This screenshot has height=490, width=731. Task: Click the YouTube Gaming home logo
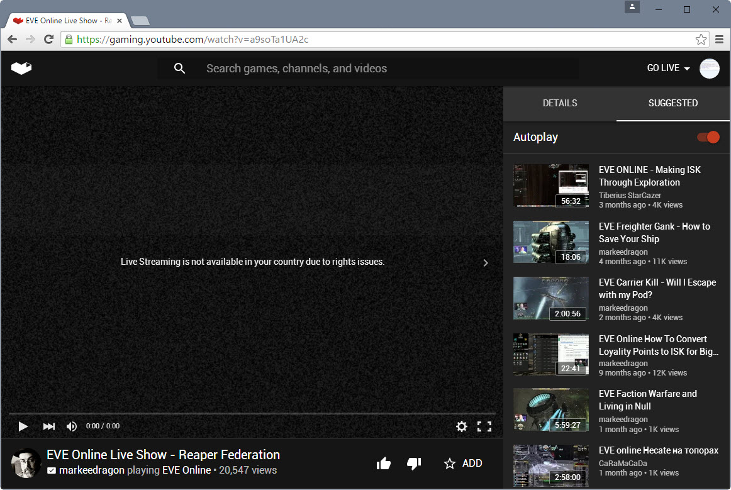[21, 68]
